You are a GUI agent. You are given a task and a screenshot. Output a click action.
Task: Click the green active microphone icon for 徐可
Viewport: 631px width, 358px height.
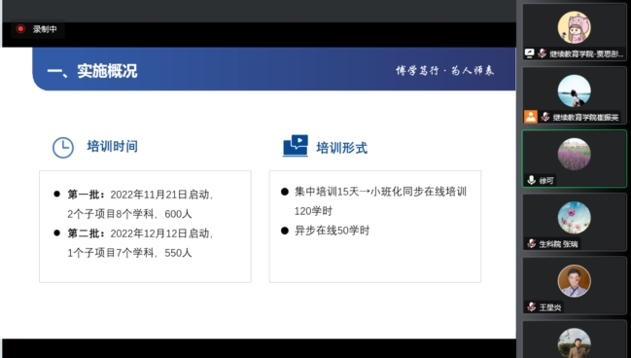click(531, 180)
